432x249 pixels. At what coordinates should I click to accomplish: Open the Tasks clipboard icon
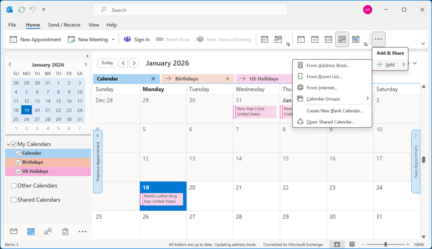click(65, 231)
